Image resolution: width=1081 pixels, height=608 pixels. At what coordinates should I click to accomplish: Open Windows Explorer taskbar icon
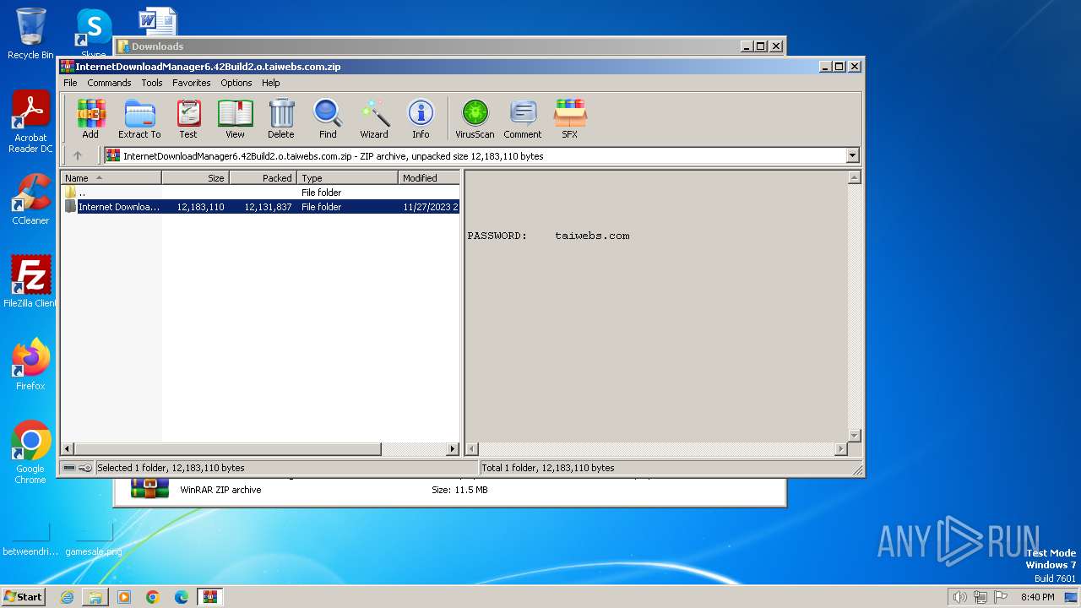pyautogui.click(x=95, y=597)
